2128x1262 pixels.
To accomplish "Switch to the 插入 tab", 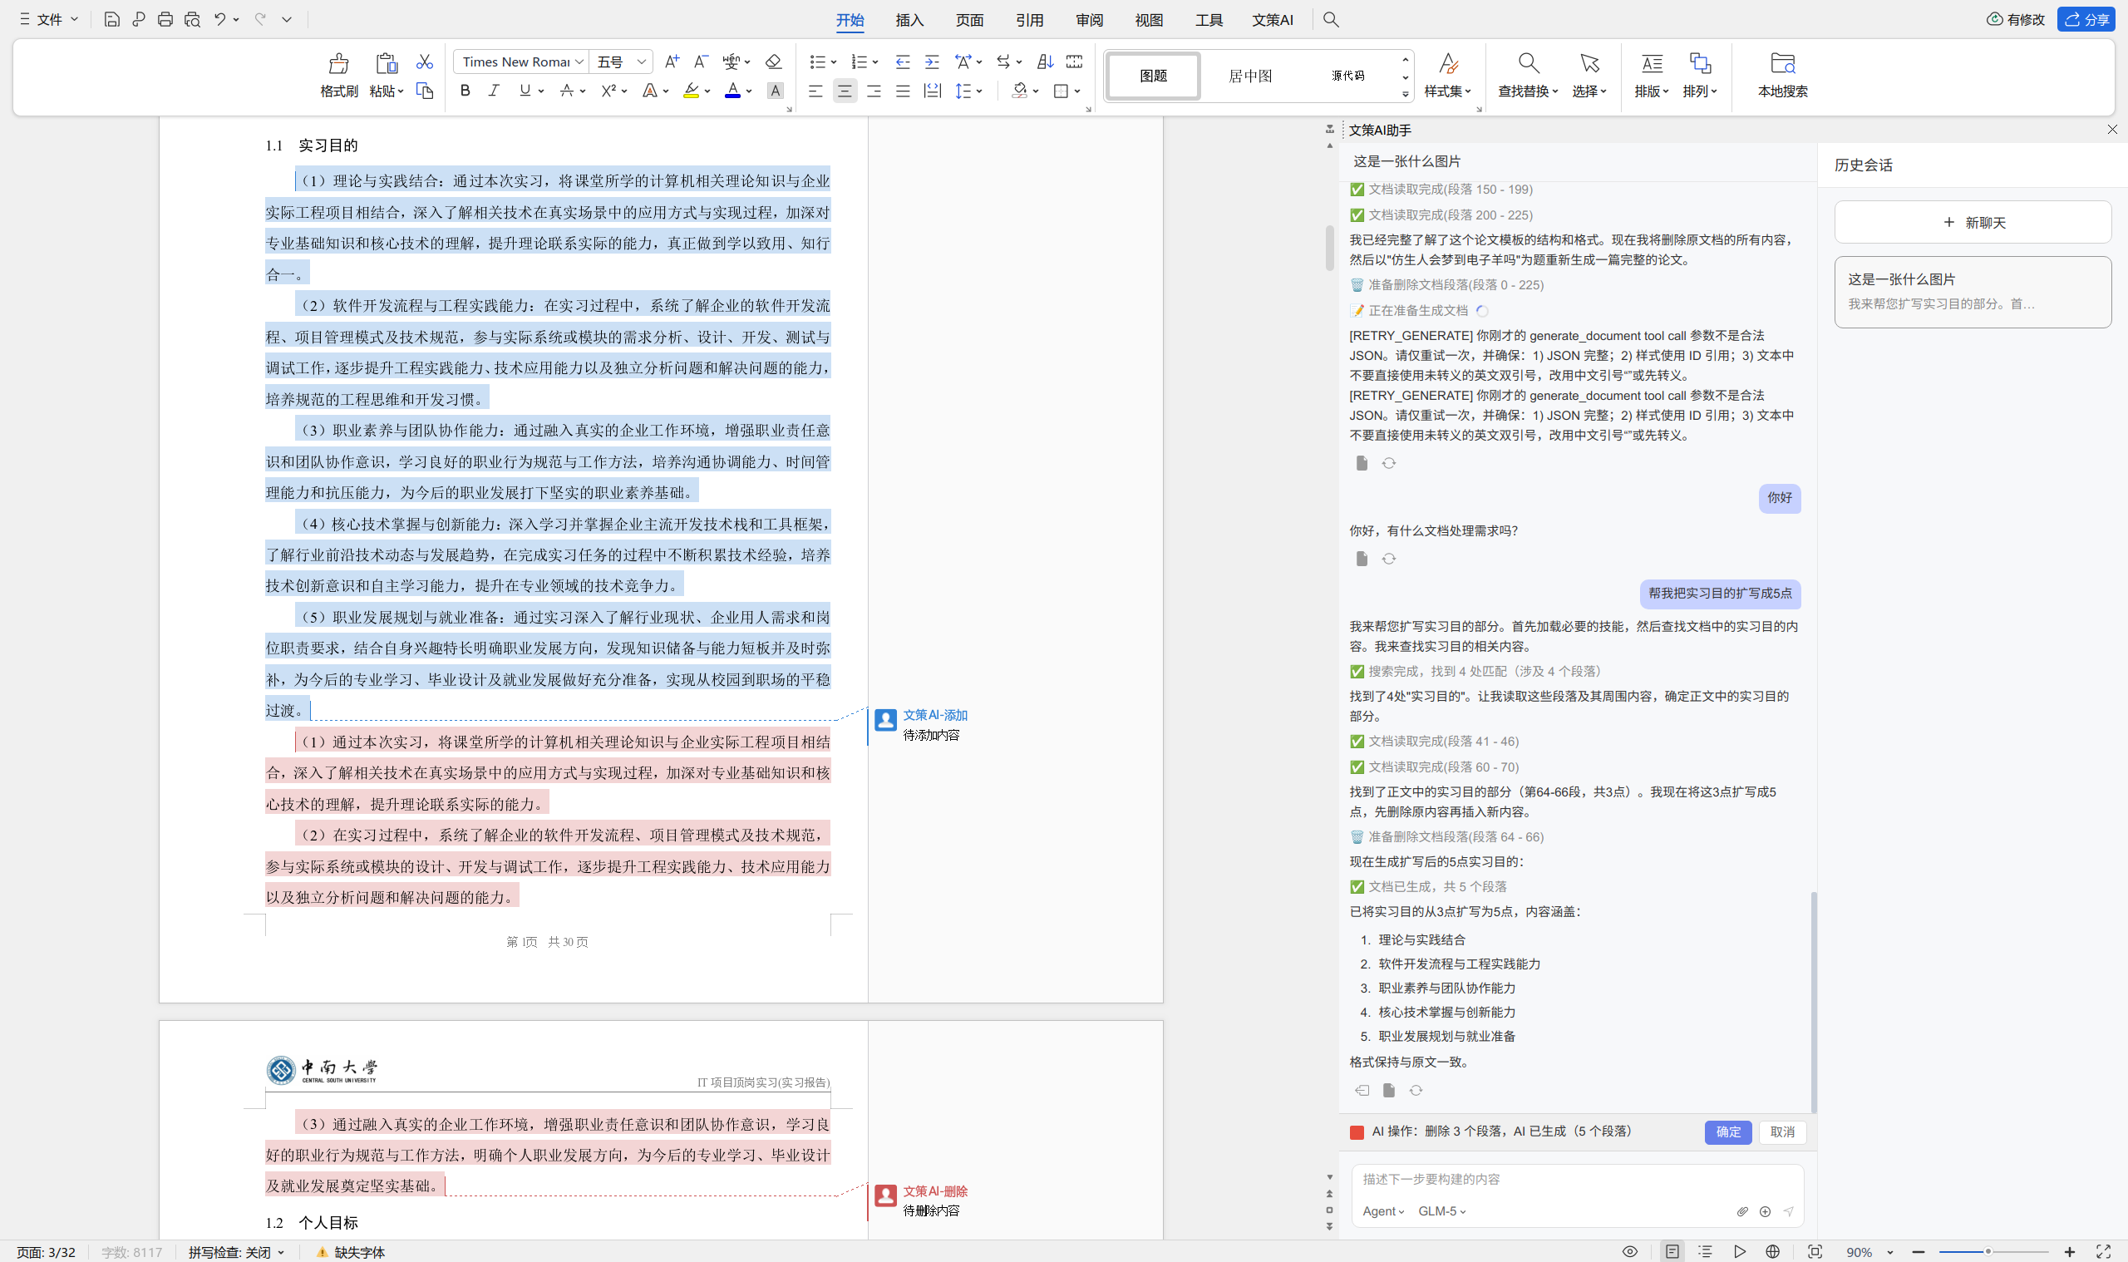I will pos(909,20).
